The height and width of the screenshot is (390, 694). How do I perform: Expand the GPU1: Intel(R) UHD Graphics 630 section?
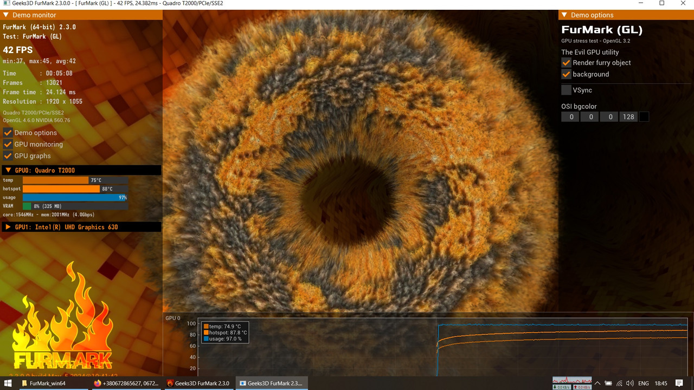[x=8, y=227]
